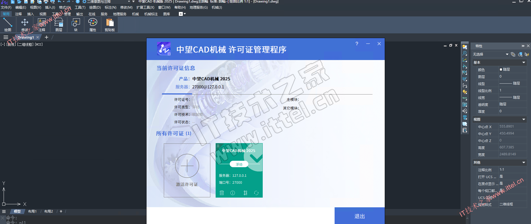Viewport: 531px width, 224px height.
Task: Switch to the 机械标注 ribbon tab
Action: [x=151, y=14]
